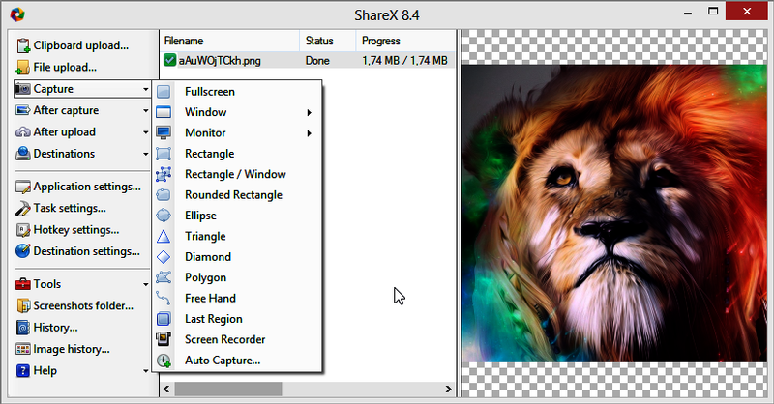Viewport: 774px width, 404px height.
Task: Click the Rounded Rectangle icon
Action: point(164,195)
